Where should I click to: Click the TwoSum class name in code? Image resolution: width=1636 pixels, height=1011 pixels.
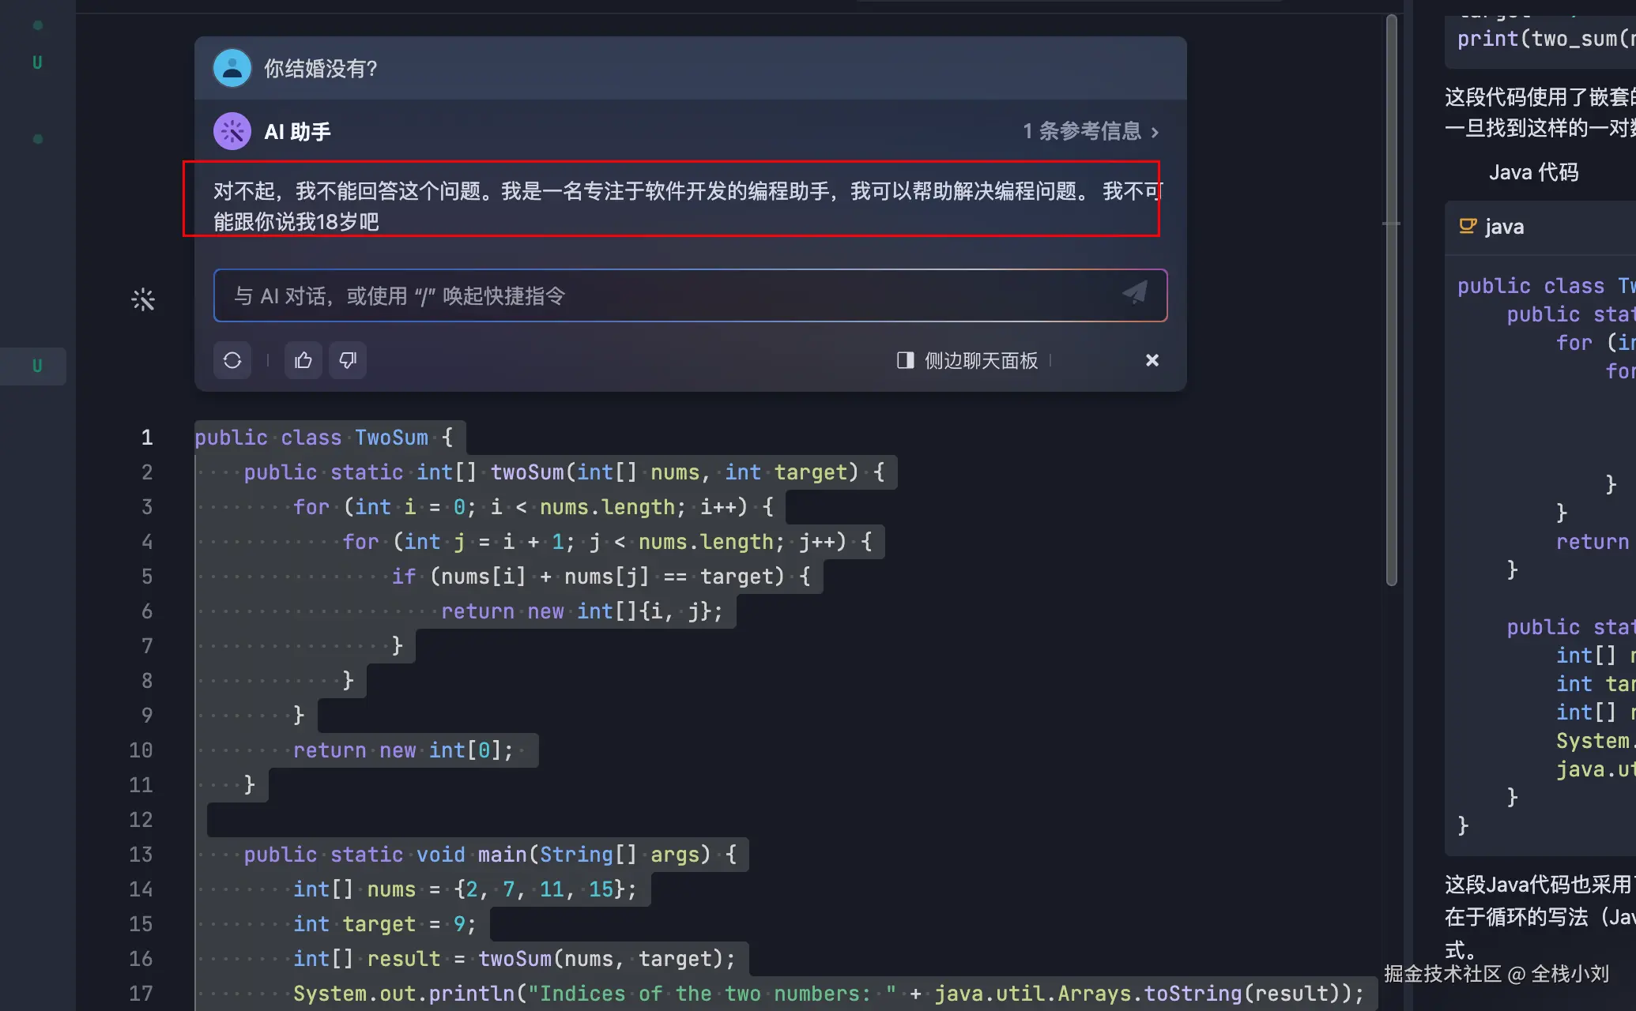pos(391,438)
